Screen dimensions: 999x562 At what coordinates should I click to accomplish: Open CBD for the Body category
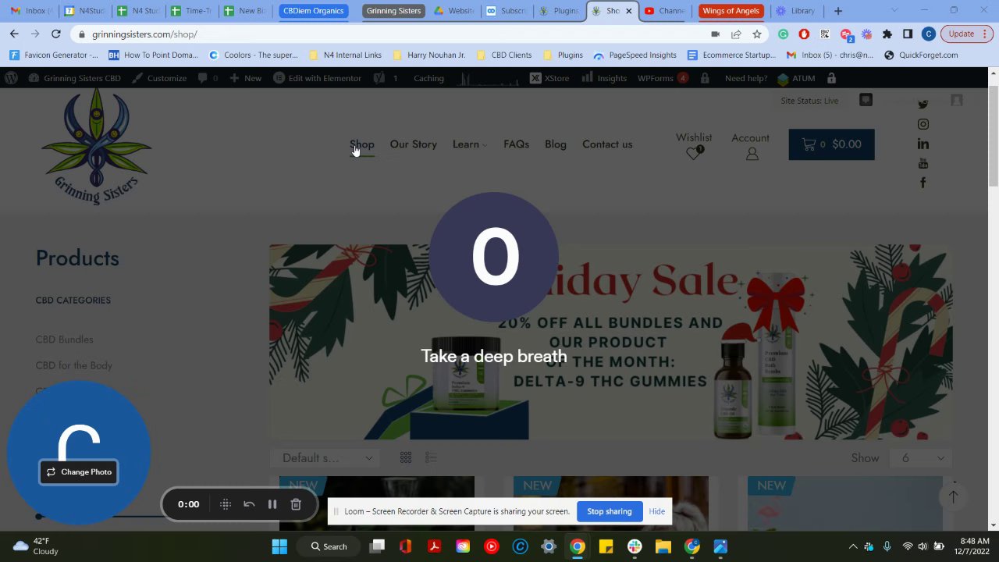click(x=73, y=365)
